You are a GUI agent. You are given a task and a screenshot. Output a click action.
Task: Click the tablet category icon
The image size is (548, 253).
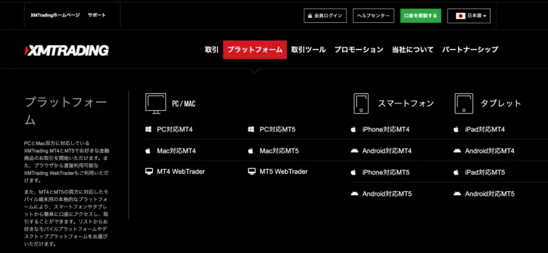tap(464, 104)
